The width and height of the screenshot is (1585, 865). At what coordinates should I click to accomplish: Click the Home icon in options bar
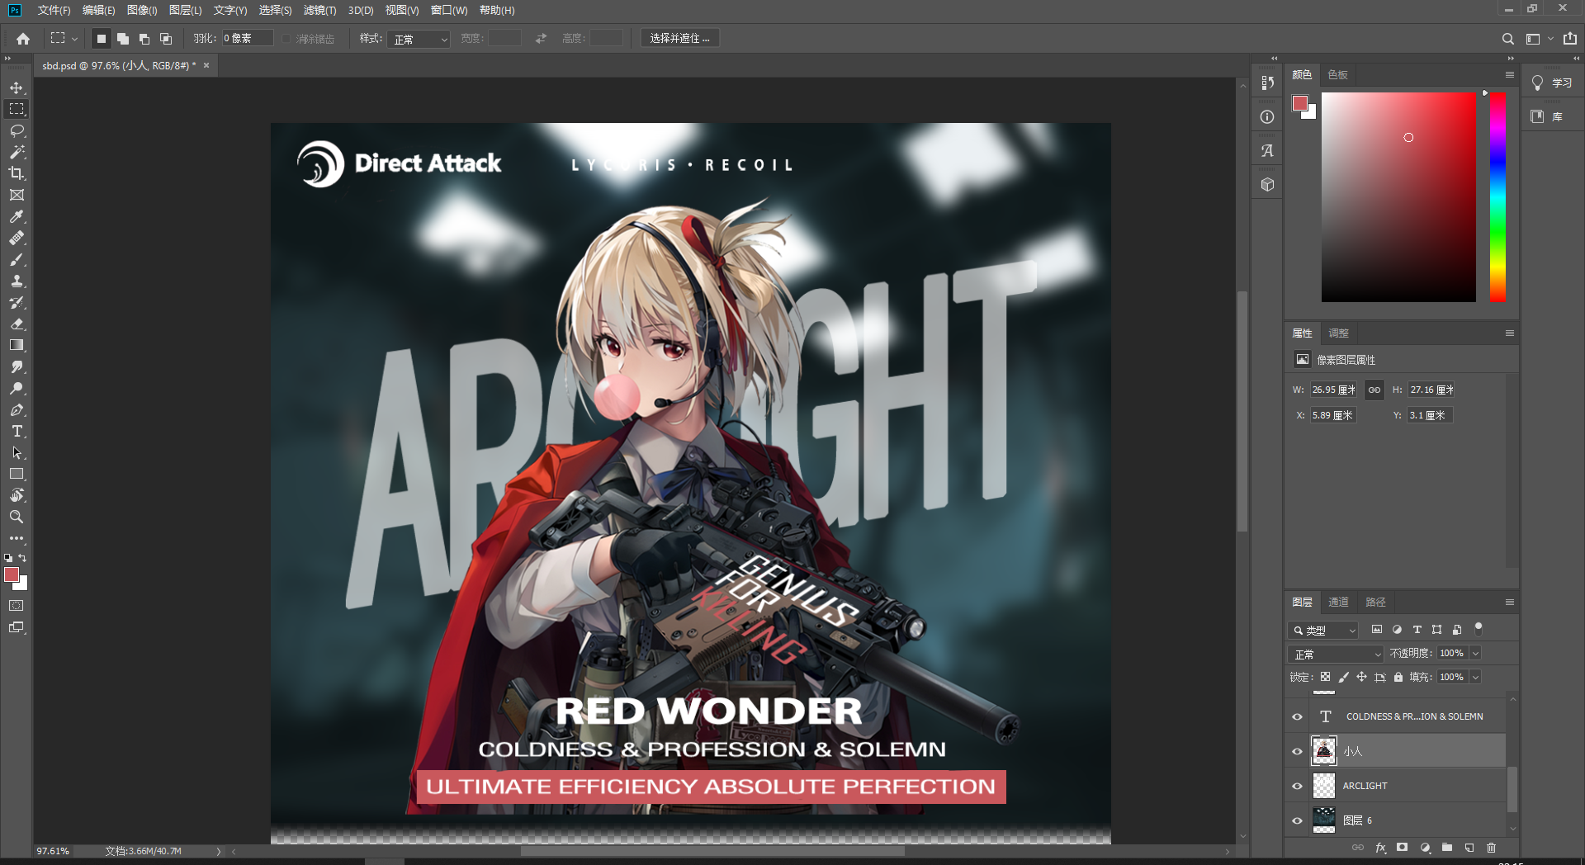(x=23, y=39)
